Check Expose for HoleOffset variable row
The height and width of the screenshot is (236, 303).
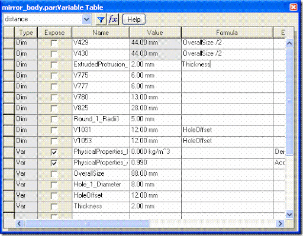[54, 196]
